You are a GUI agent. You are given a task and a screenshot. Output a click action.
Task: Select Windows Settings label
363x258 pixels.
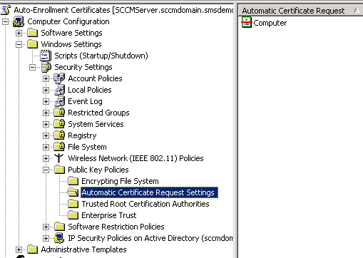coord(71,44)
